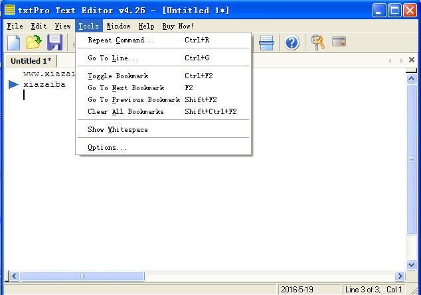Select Go To Next Bookmark
This screenshot has width=421, height=295.
163,88
